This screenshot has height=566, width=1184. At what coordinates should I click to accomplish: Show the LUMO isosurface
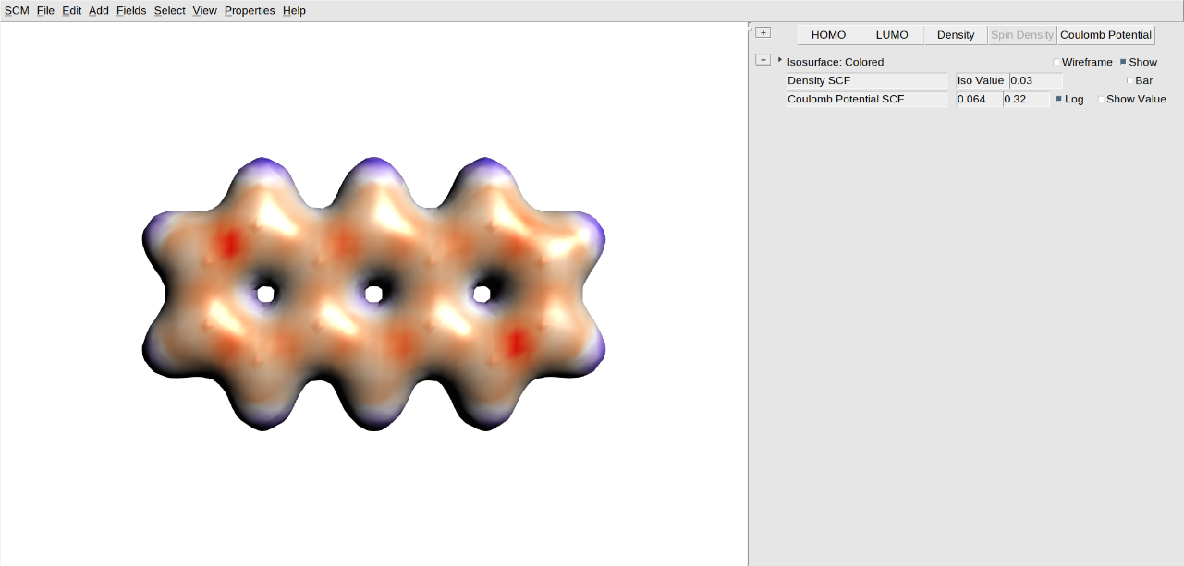(891, 34)
